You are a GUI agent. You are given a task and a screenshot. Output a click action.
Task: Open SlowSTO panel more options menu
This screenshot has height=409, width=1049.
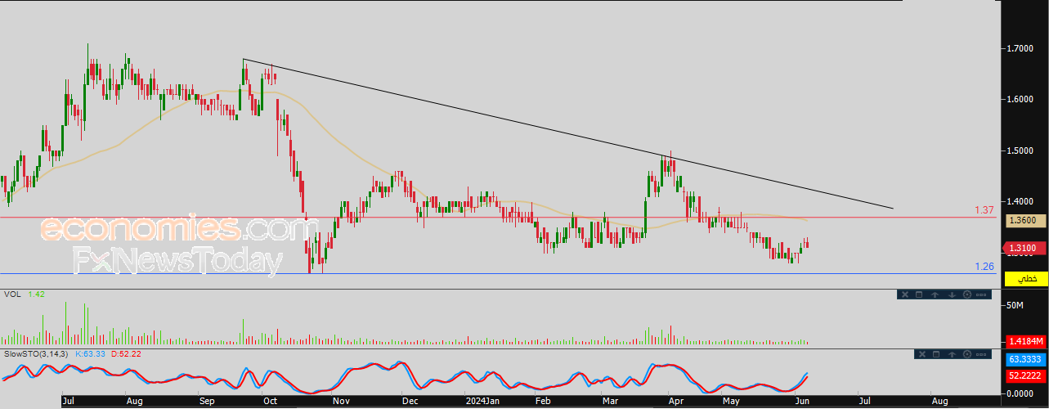pos(981,354)
